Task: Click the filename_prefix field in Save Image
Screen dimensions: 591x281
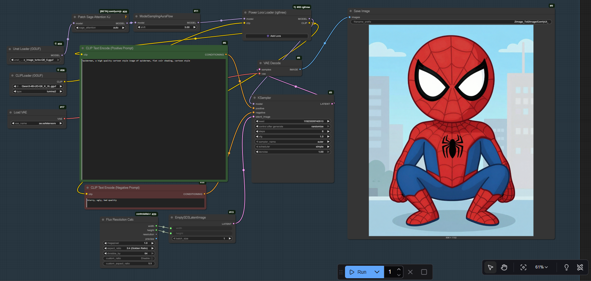Action: click(x=451, y=22)
